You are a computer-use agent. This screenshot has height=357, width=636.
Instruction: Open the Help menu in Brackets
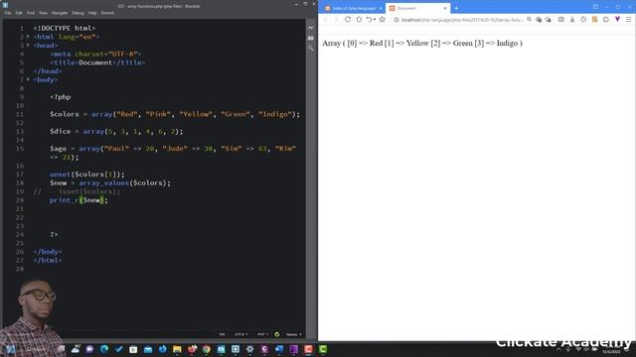(92, 13)
